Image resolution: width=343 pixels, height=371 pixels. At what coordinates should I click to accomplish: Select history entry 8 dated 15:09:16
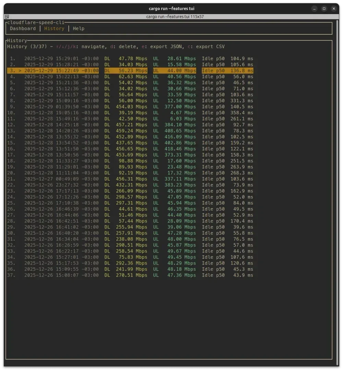pos(130,101)
